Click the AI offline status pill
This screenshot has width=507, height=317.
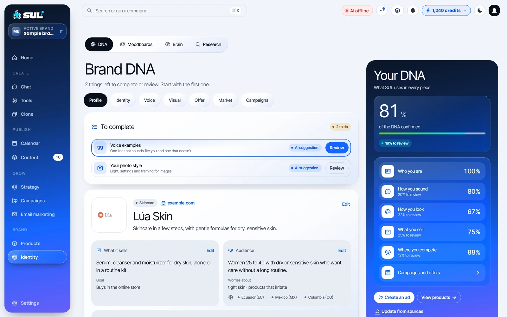click(357, 10)
